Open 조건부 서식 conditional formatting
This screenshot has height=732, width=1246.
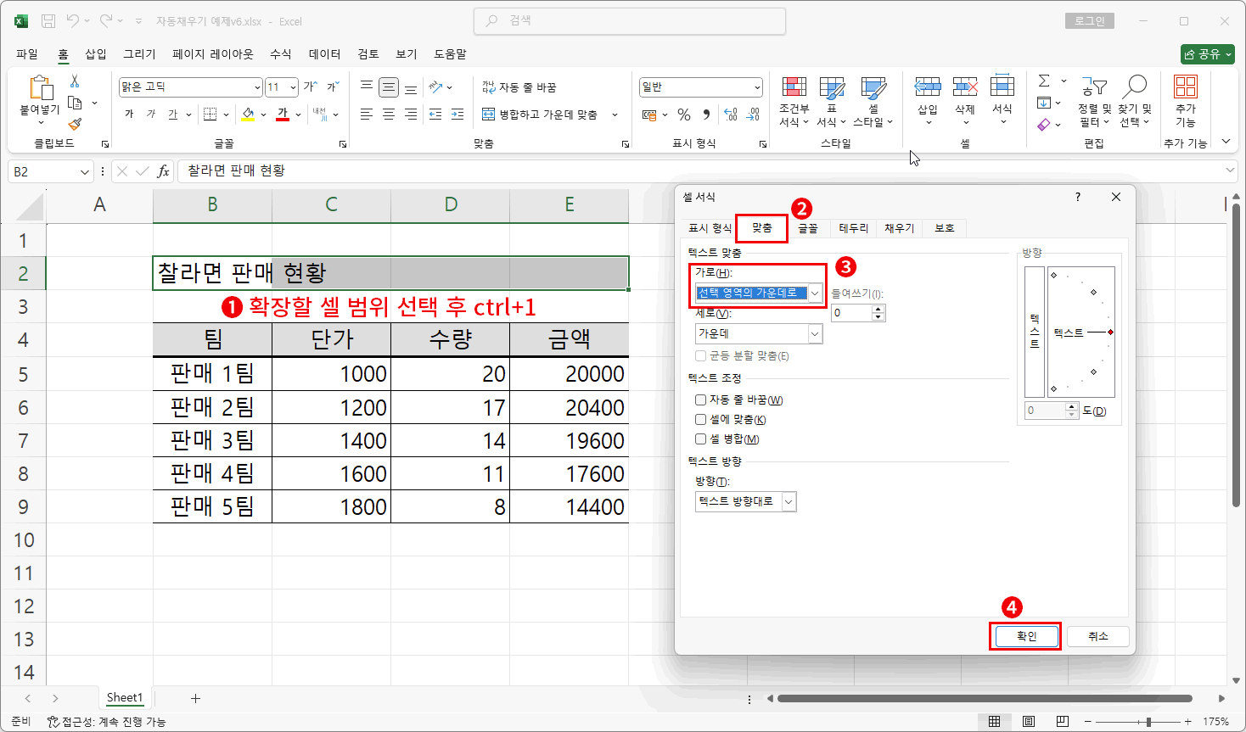794,103
